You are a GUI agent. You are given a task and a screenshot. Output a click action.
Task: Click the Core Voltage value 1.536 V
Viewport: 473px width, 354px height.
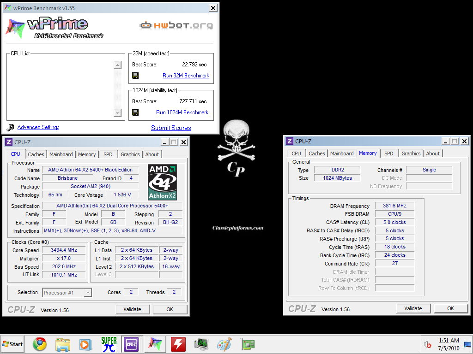coord(122,195)
